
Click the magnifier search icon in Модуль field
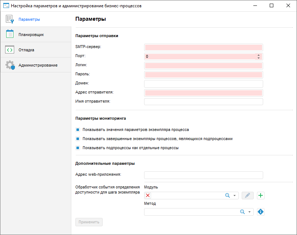click(x=227, y=196)
